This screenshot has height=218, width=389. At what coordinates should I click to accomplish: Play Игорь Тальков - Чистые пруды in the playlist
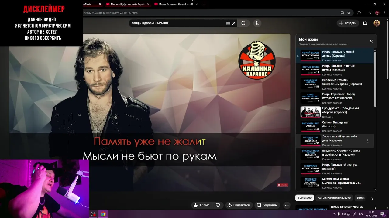334,70
